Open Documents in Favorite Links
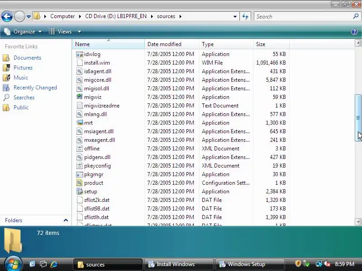 click(x=27, y=58)
